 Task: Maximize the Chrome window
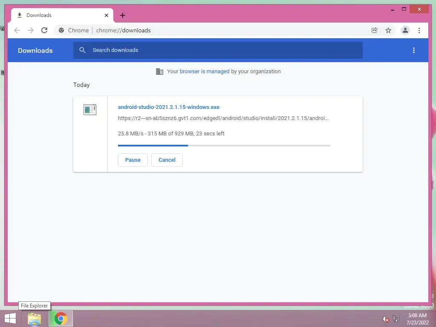click(404, 9)
